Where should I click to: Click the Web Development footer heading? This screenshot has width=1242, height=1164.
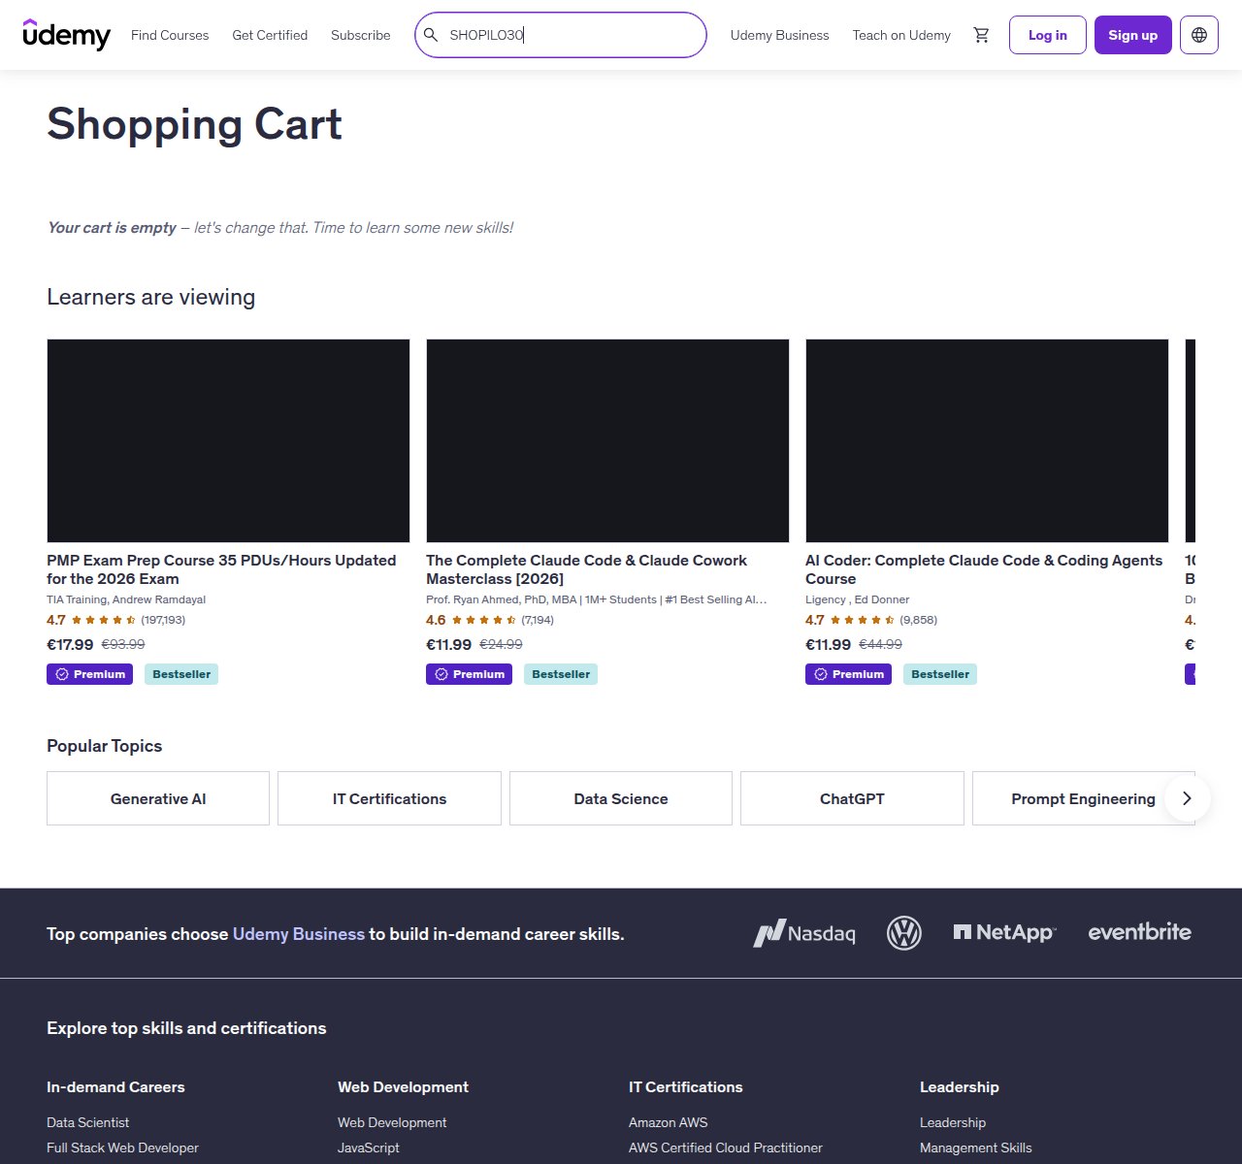[403, 1087]
